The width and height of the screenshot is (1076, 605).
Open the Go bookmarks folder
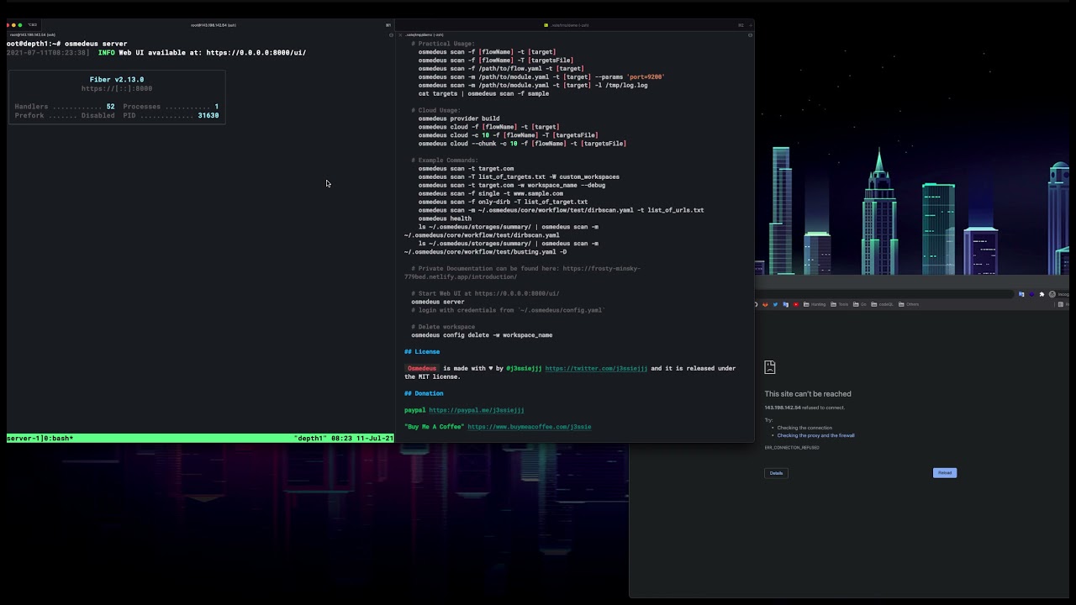tap(859, 304)
